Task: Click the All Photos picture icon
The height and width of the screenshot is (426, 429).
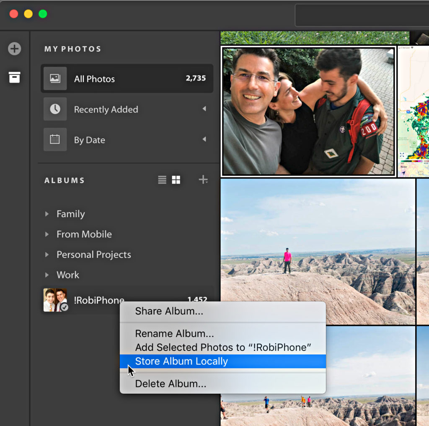Action: tap(55, 78)
